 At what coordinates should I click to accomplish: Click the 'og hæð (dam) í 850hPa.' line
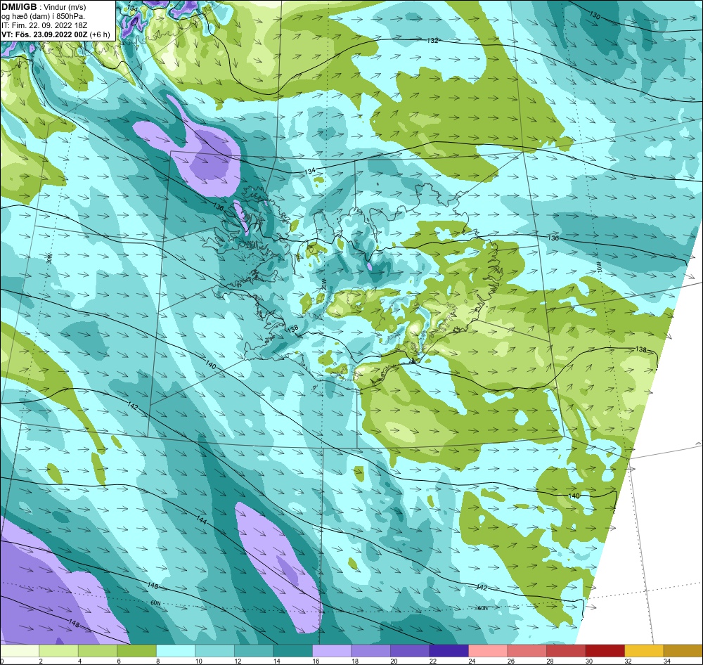click(43, 17)
